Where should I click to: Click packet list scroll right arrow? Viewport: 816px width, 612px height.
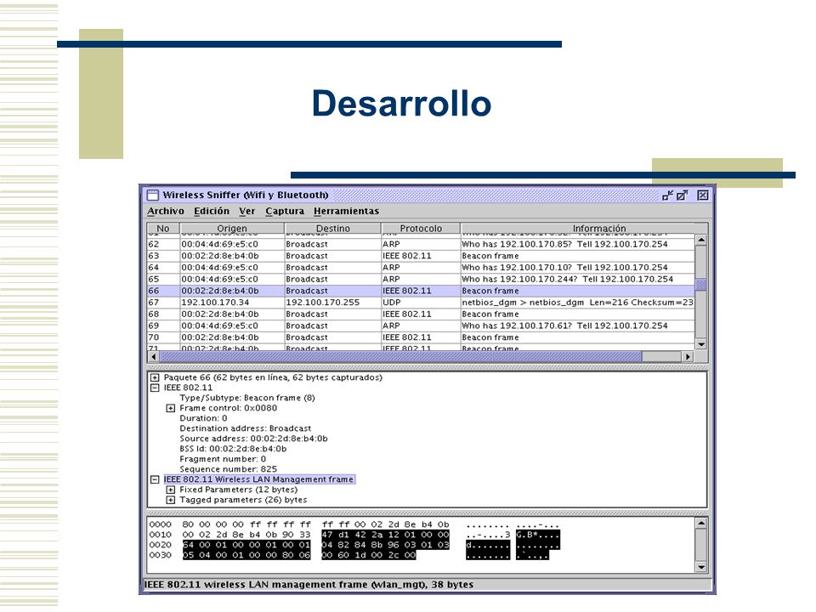coord(688,356)
